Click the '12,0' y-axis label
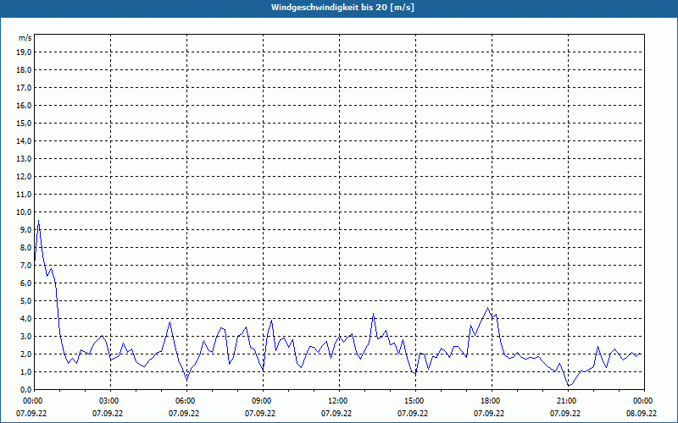 tap(24, 177)
